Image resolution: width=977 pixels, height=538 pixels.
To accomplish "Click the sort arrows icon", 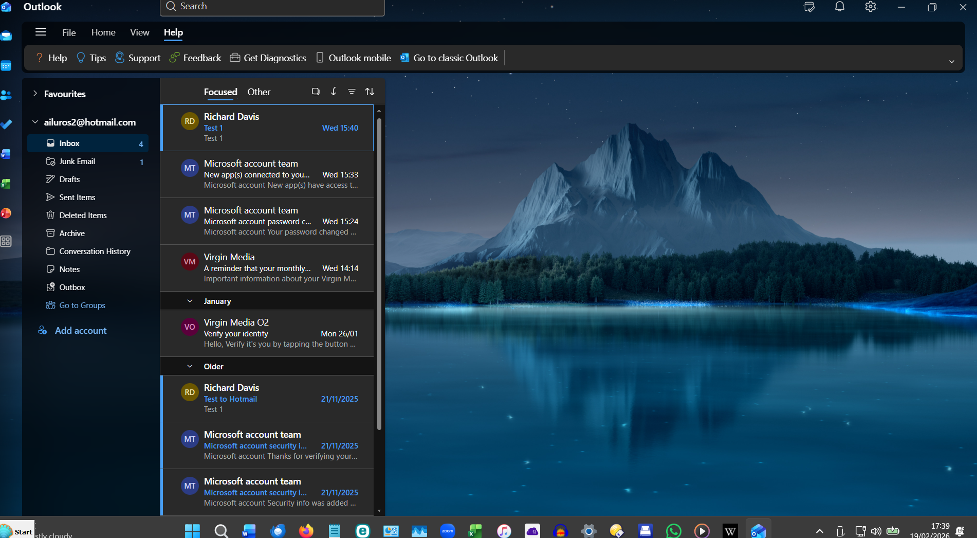I will (x=370, y=92).
